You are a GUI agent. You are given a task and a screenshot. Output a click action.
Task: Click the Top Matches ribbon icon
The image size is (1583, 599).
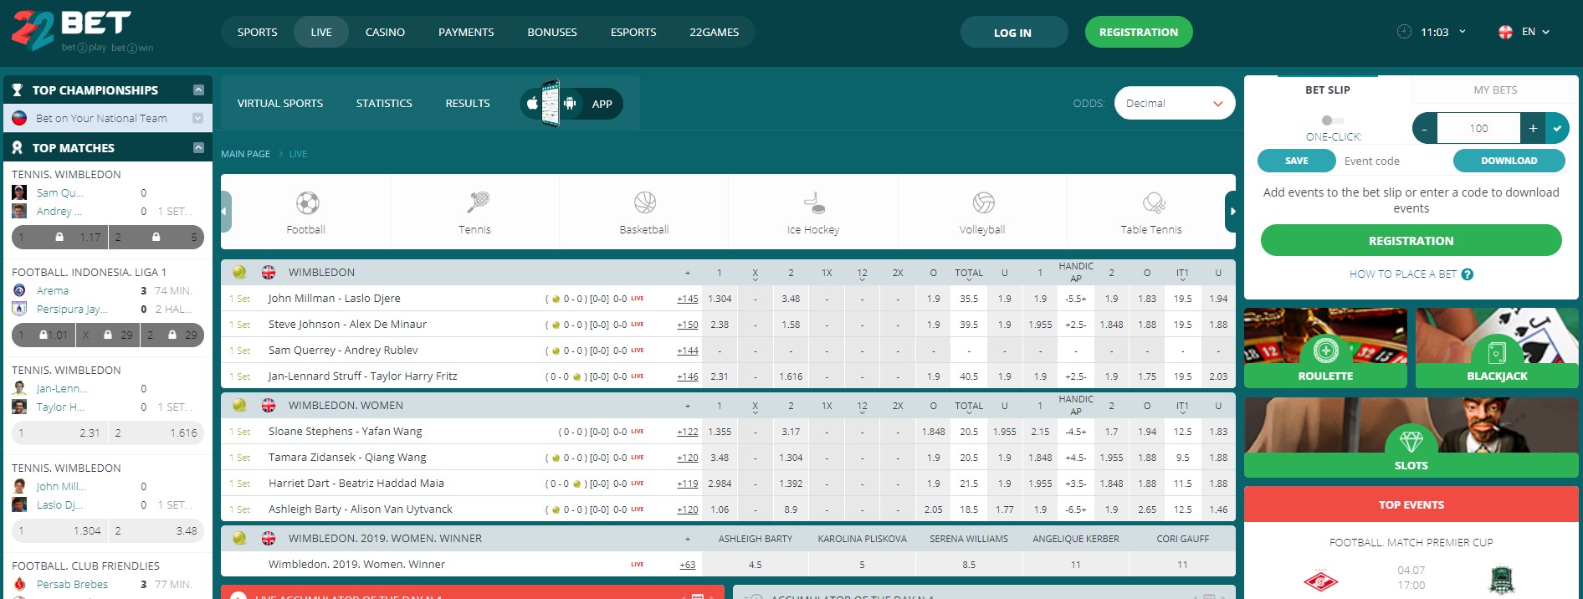17,147
